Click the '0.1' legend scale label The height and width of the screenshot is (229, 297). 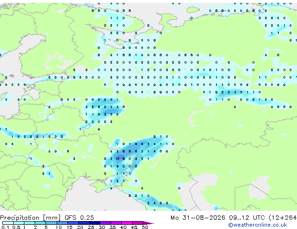5,227
